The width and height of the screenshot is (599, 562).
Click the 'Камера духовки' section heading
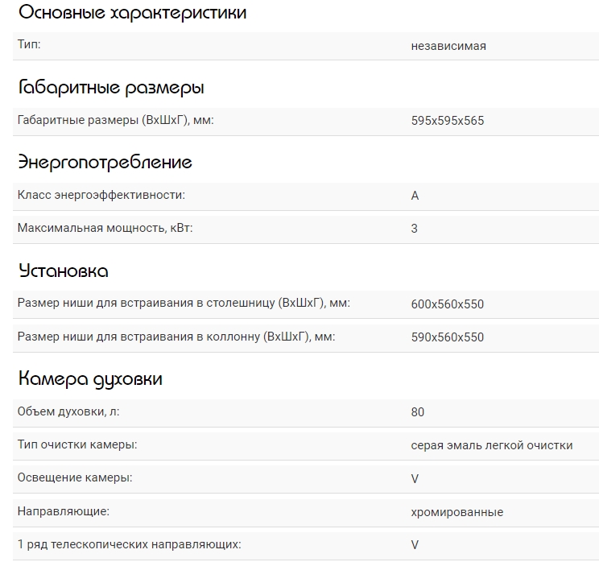tap(90, 378)
